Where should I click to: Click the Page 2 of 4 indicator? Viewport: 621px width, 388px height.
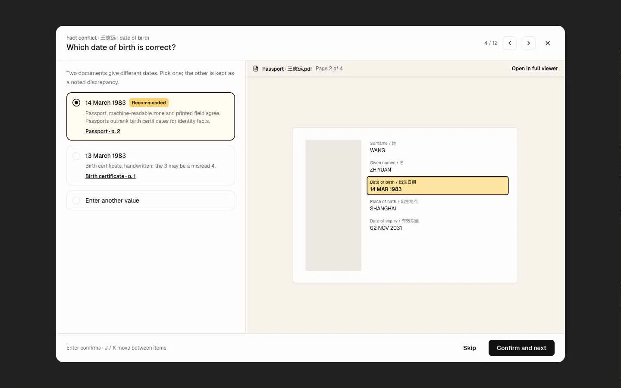tap(329, 69)
